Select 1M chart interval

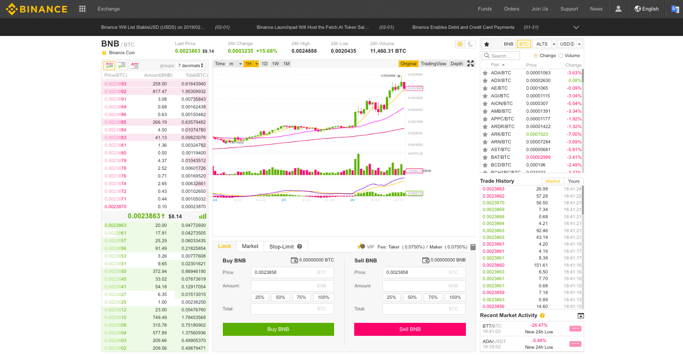click(x=286, y=64)
